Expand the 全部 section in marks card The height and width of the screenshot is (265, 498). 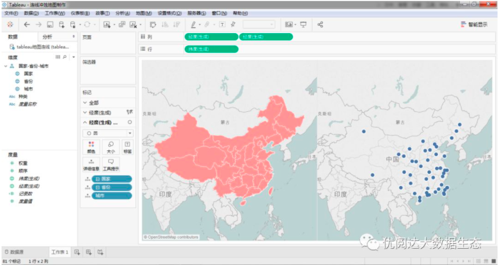tap(85, 103)
